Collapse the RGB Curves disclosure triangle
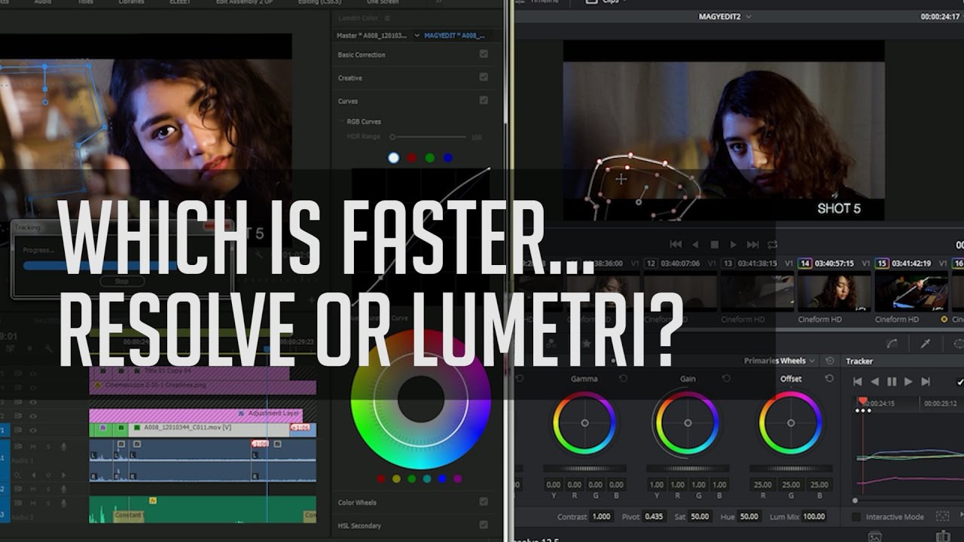Viewport: 964px width, 542px height. point(340,121)
